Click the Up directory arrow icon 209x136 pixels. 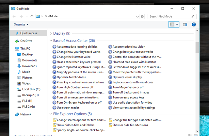pyautogui.click(x=32, y=16)
